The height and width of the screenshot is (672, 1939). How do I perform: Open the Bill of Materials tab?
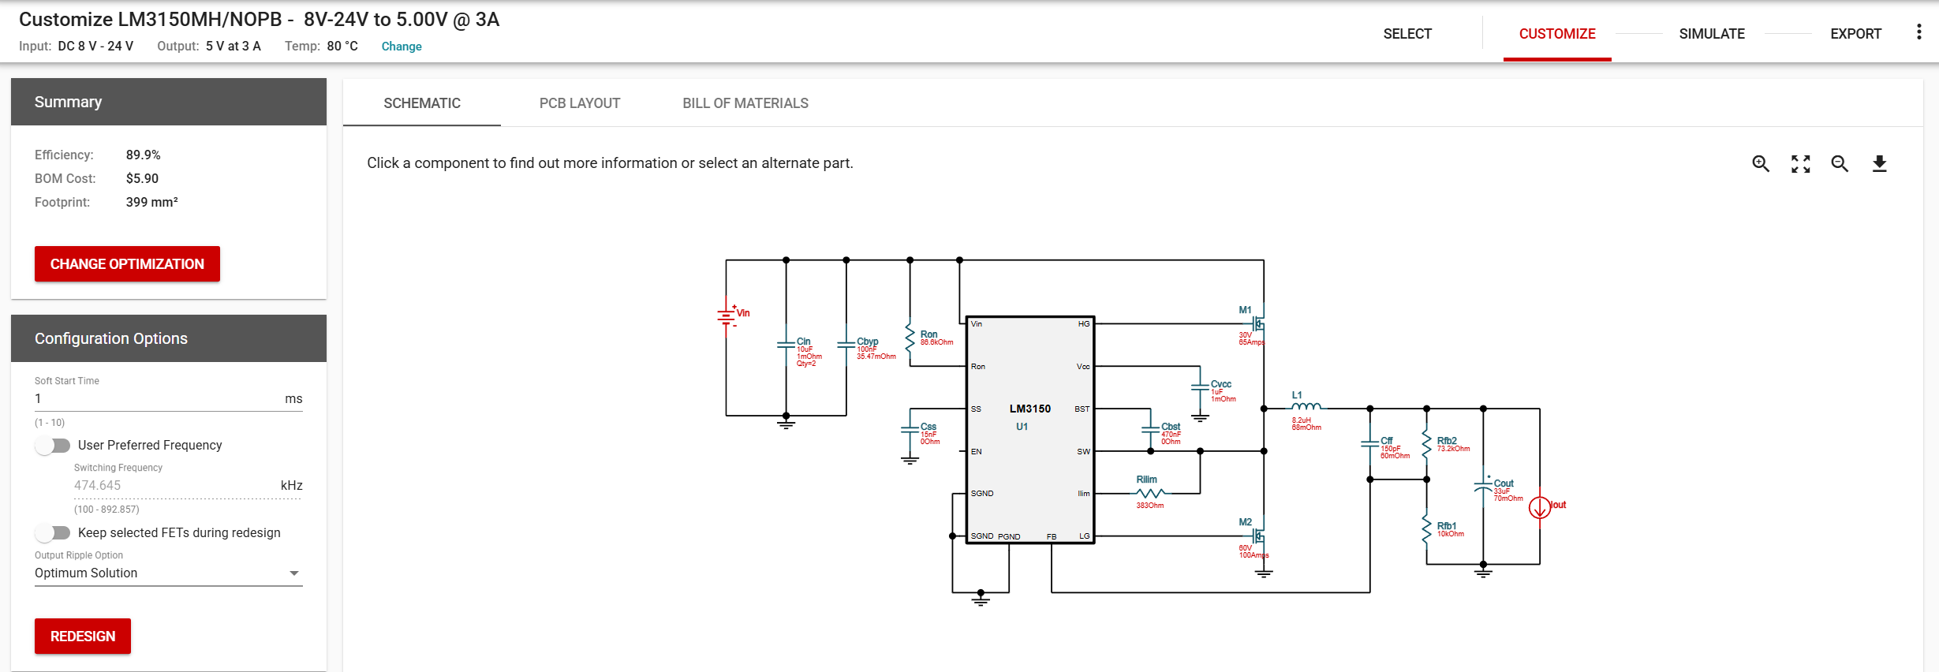(x=745, y=103)
